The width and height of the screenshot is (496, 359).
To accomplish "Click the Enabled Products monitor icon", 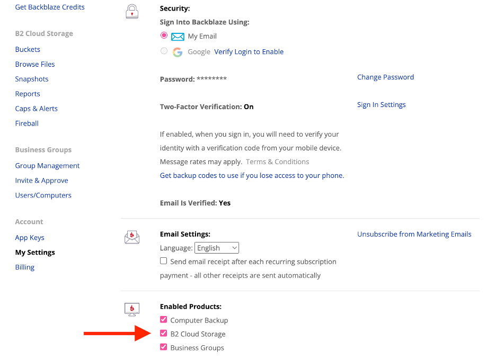I will [132, 309].
